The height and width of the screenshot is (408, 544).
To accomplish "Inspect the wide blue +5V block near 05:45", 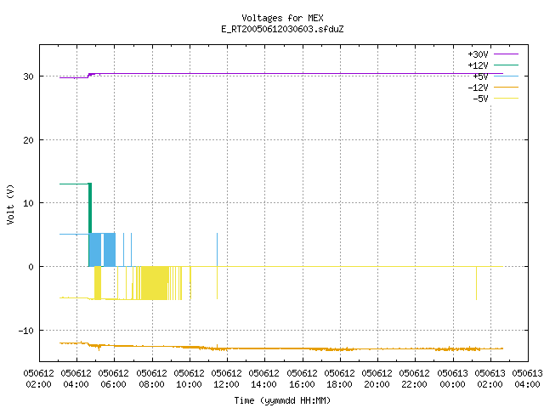I will coord(110,250).
